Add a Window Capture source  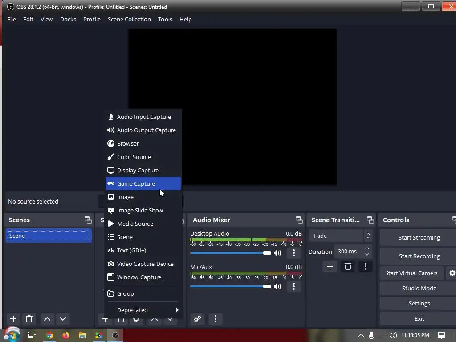click(143, 277)
